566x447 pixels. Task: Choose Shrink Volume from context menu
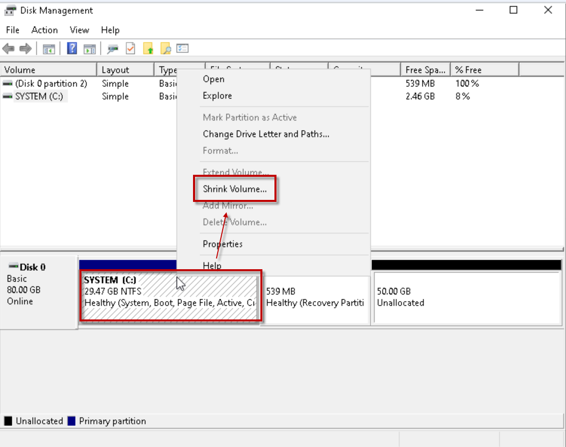tap(235, 189)
